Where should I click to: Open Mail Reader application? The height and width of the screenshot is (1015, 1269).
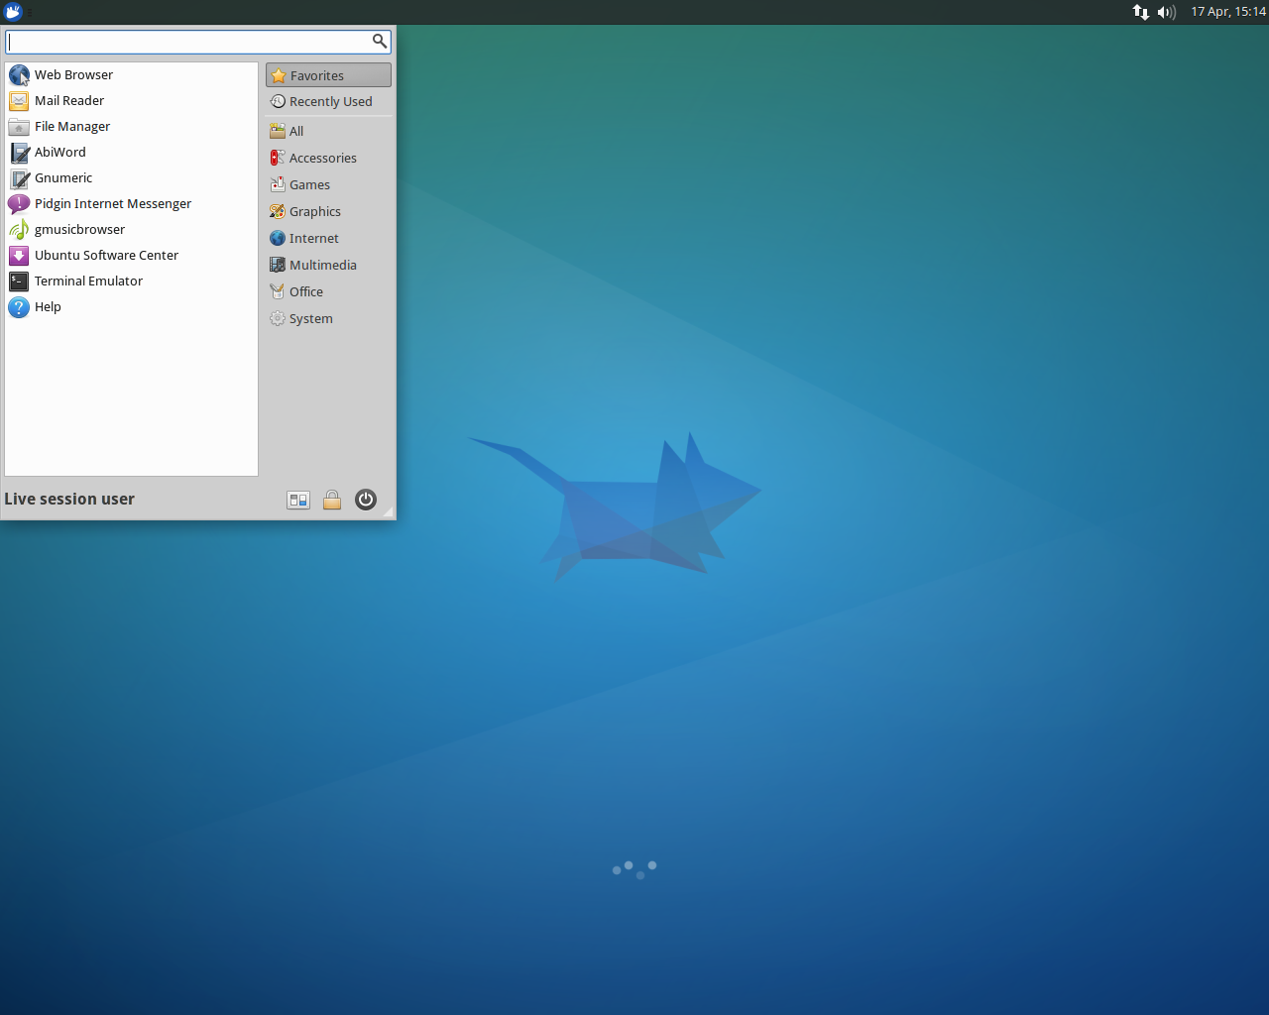pyautogui.click(x=131, y=101)
